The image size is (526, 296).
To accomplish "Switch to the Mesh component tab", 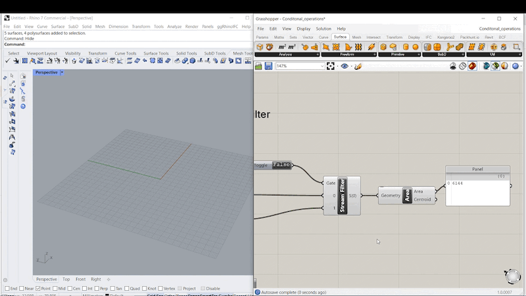I will tap(356, 37).
